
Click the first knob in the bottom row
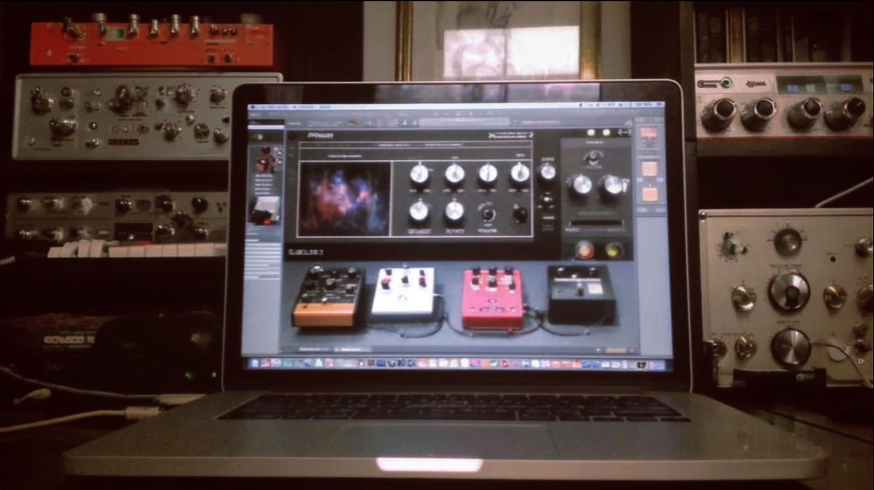[419, 211]
